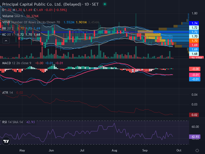This screenshot has height=154, width=205.
Task: Open chart settings gear icon
Action: pos(197,150)
